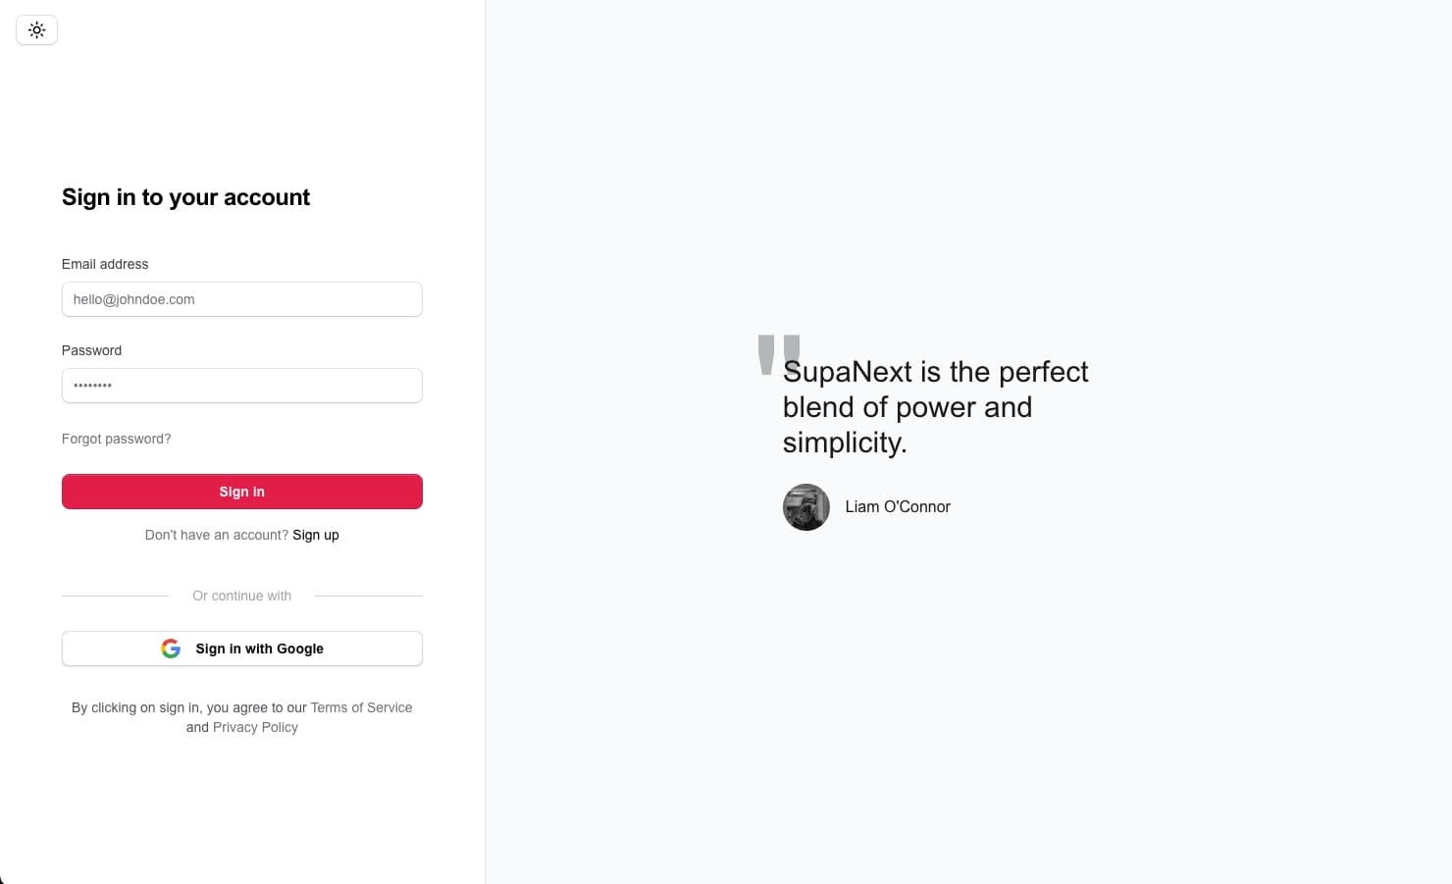
Task: Open the Terms of Service link
Action: (361, 707)
